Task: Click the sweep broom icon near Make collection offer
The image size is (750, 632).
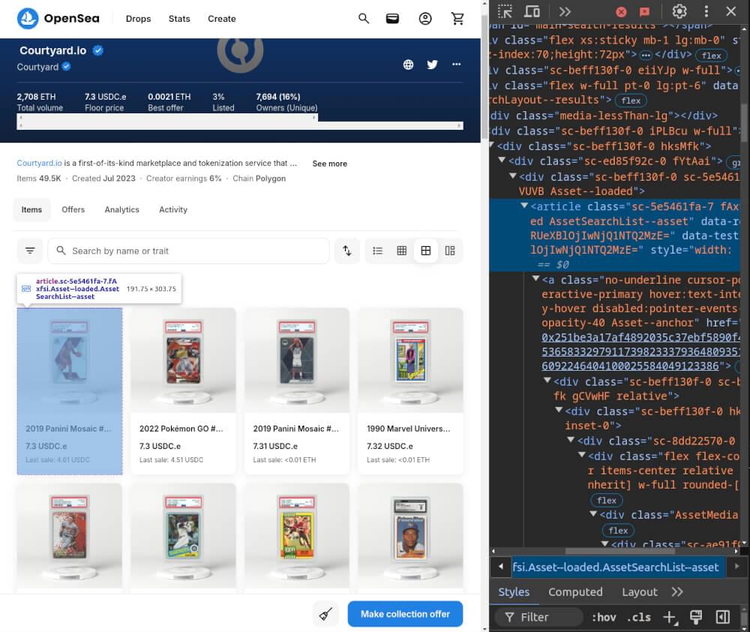Action: [x=325, y=614]
